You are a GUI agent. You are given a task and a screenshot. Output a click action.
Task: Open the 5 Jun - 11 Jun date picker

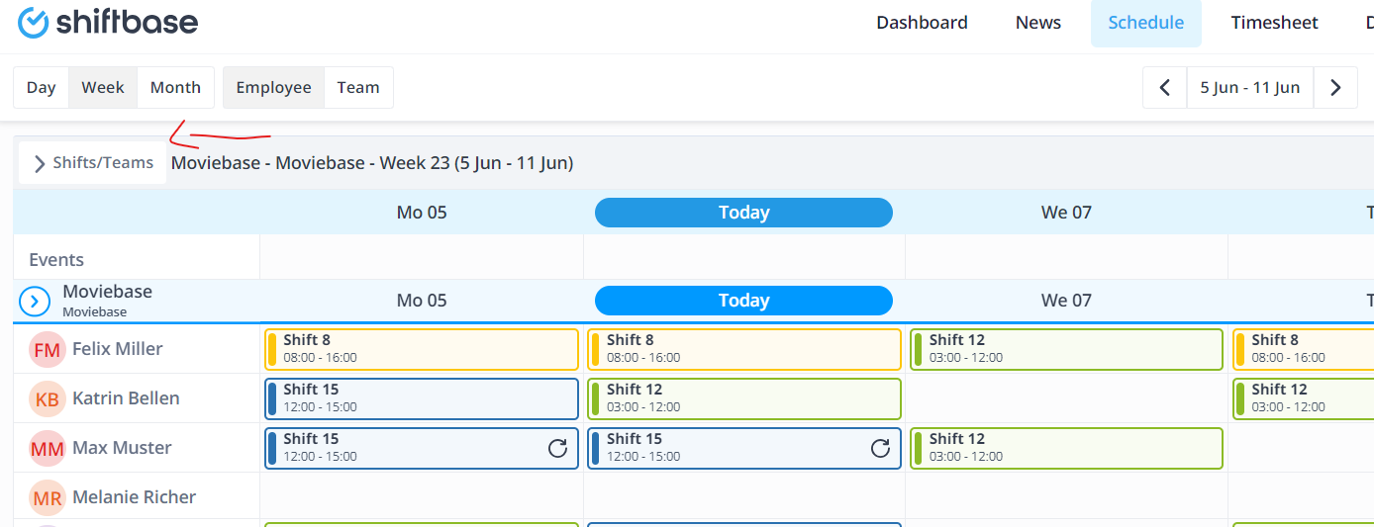pos(1249,87)
